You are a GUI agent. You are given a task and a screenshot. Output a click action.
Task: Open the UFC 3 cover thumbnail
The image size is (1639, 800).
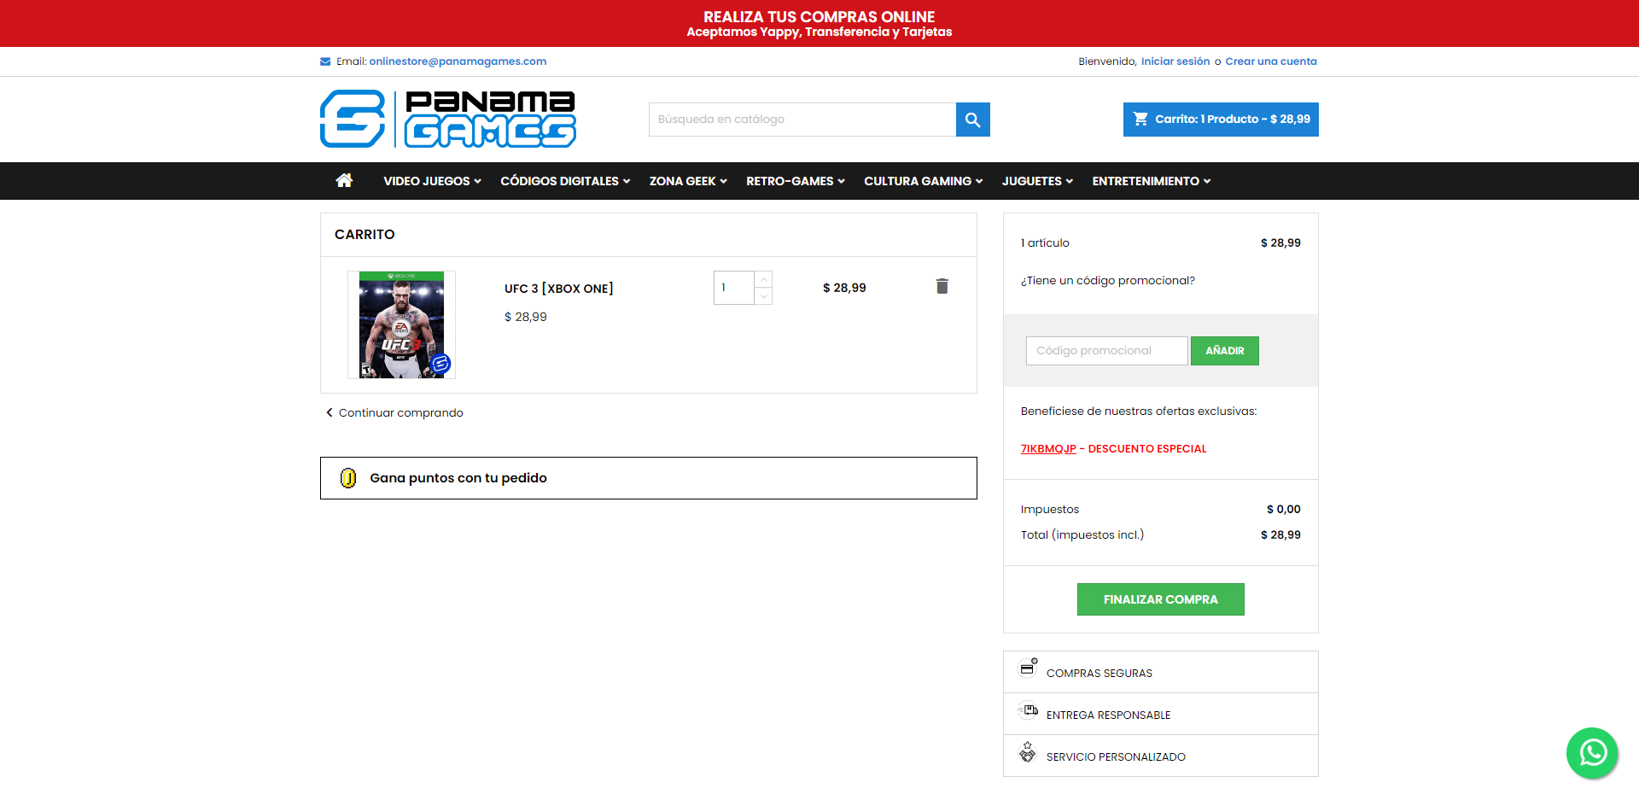pos(401,325)
